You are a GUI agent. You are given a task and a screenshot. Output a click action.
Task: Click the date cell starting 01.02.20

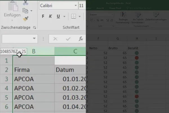tap(70, 88)
